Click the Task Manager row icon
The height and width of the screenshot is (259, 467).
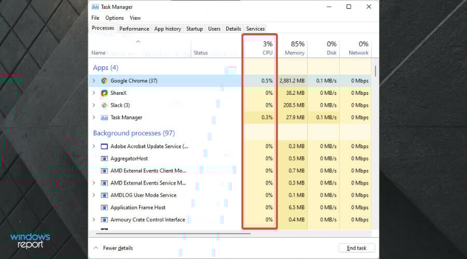point(104,118)
